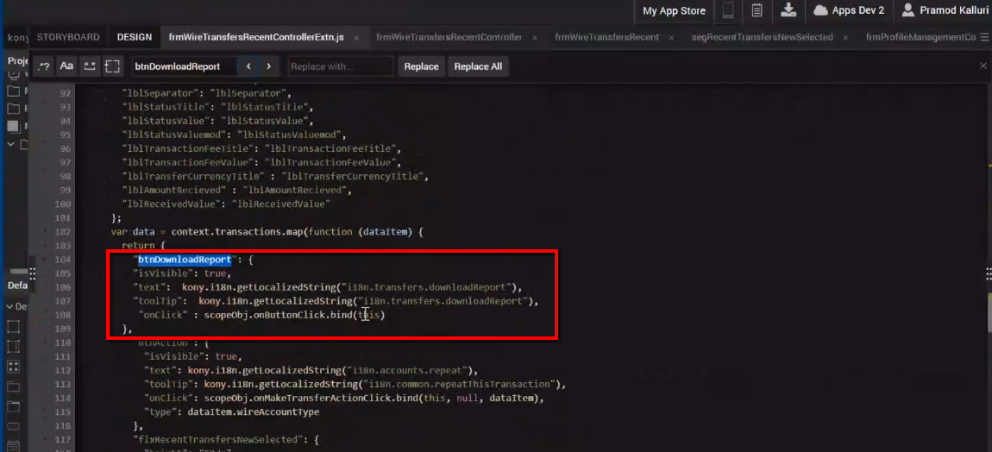
Task: Click the clipboard document icon in header
Action: 757,10
